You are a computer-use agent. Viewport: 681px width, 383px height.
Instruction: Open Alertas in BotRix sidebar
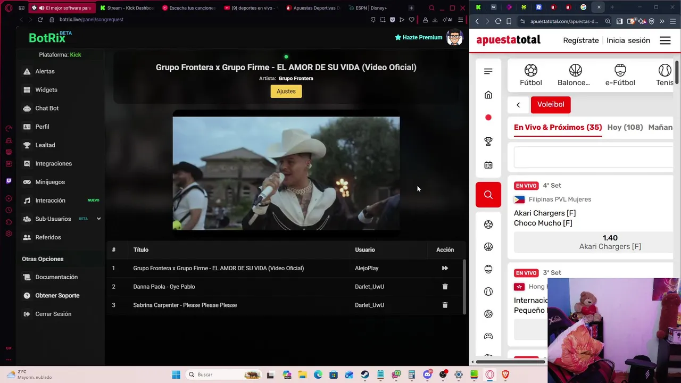pyautogui.click(x=45, y=71)
